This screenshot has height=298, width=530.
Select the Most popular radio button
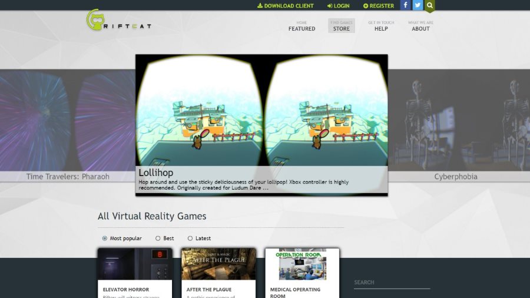105,239
